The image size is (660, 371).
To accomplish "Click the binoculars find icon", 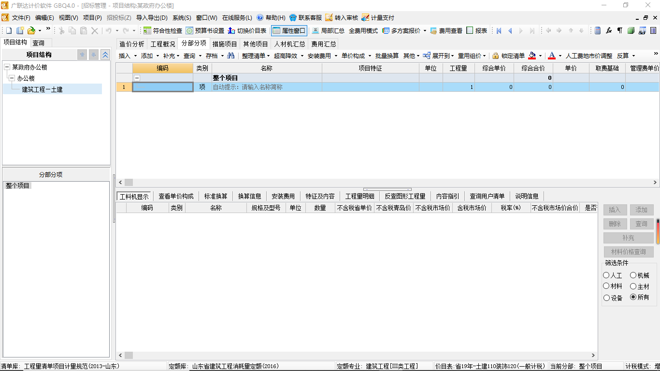I will click(x=231, y=56).
